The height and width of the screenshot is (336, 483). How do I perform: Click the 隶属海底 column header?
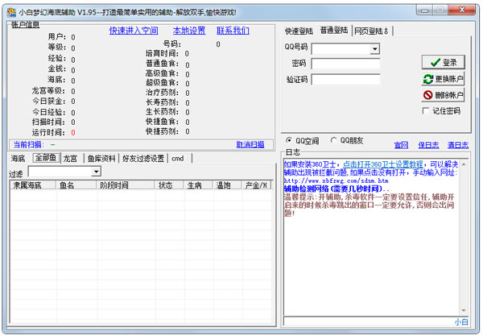click(33, 185)
